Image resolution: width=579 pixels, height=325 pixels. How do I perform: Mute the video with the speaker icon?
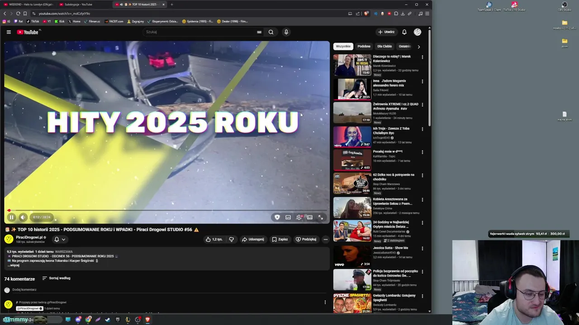click(23, 217)
